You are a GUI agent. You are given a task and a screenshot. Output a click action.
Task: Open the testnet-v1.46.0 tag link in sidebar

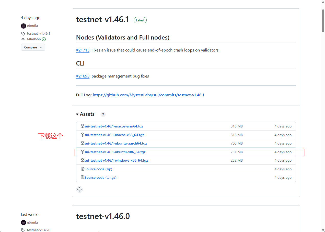[x=39, y=230]
